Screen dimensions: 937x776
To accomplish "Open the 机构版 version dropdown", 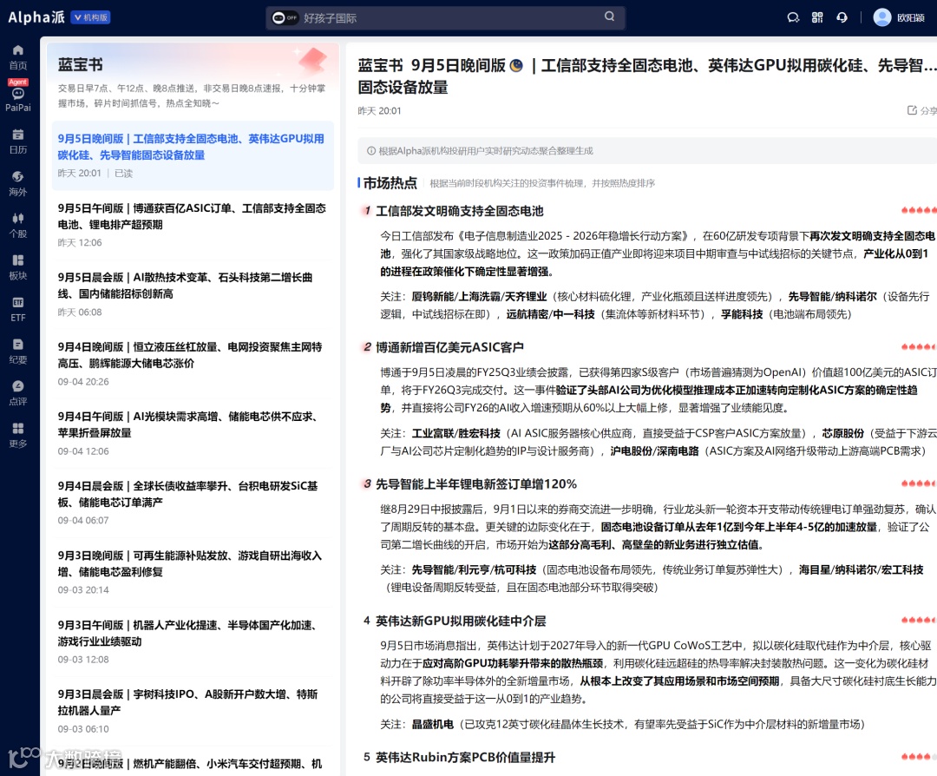I will pyautogui.click(x=90, y=17).
